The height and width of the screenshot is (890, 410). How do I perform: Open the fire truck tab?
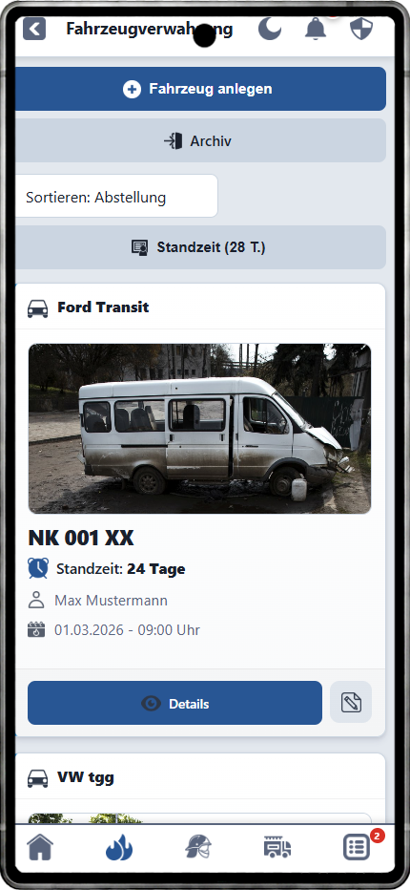click(277, 847)
